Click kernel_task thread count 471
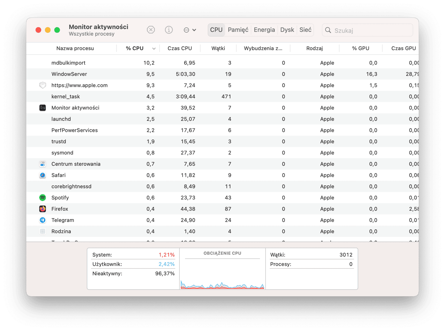Image resolution: width=445 pixels, height=331 pixels. (227, 97)
